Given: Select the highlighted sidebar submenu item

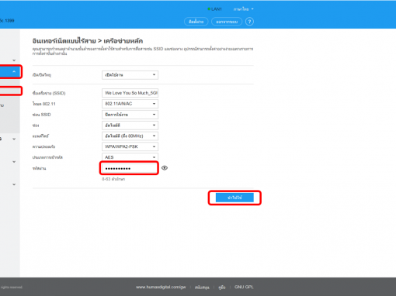Looking at the screenshot, I should [x=10, y=91].
